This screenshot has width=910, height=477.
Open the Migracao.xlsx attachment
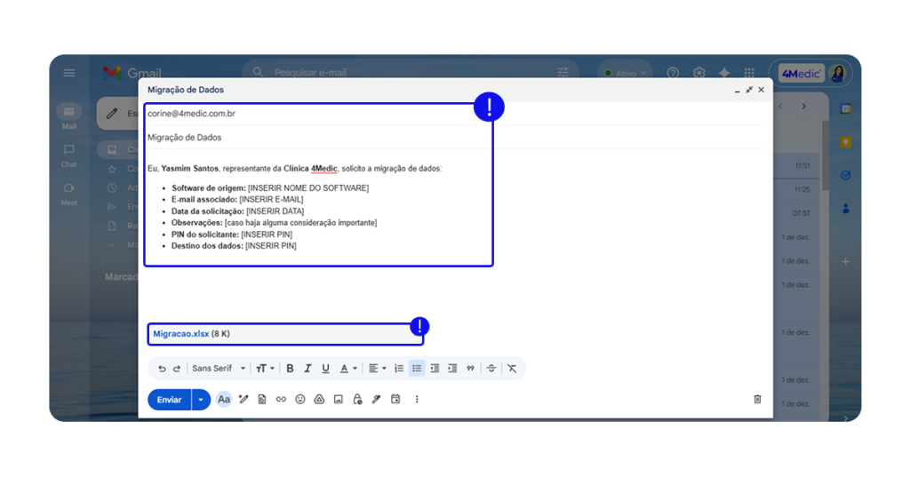tap(180, 334)
